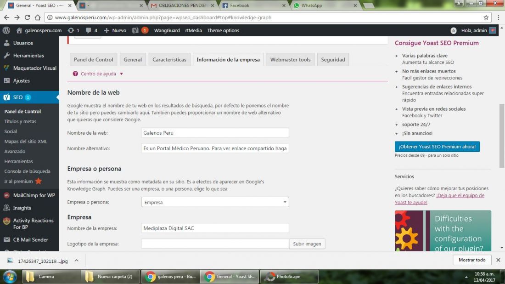
Task: Open Camera folder in taskbar
Action: pos(51,277)
